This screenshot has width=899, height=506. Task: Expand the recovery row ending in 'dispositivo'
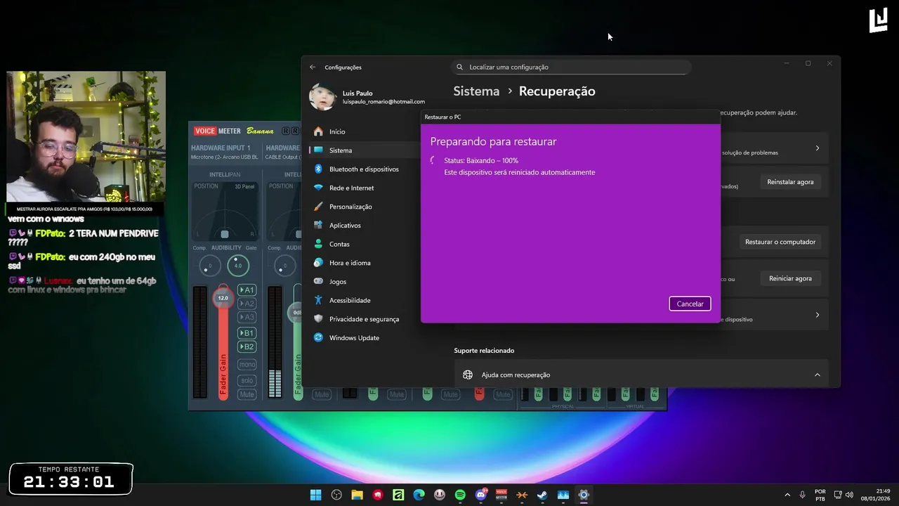pos(817,315)
